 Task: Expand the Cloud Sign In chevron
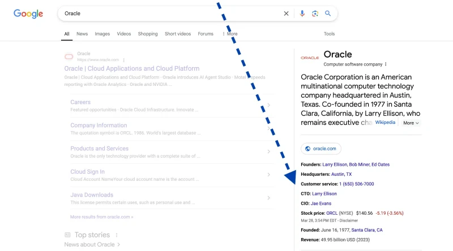268,175
